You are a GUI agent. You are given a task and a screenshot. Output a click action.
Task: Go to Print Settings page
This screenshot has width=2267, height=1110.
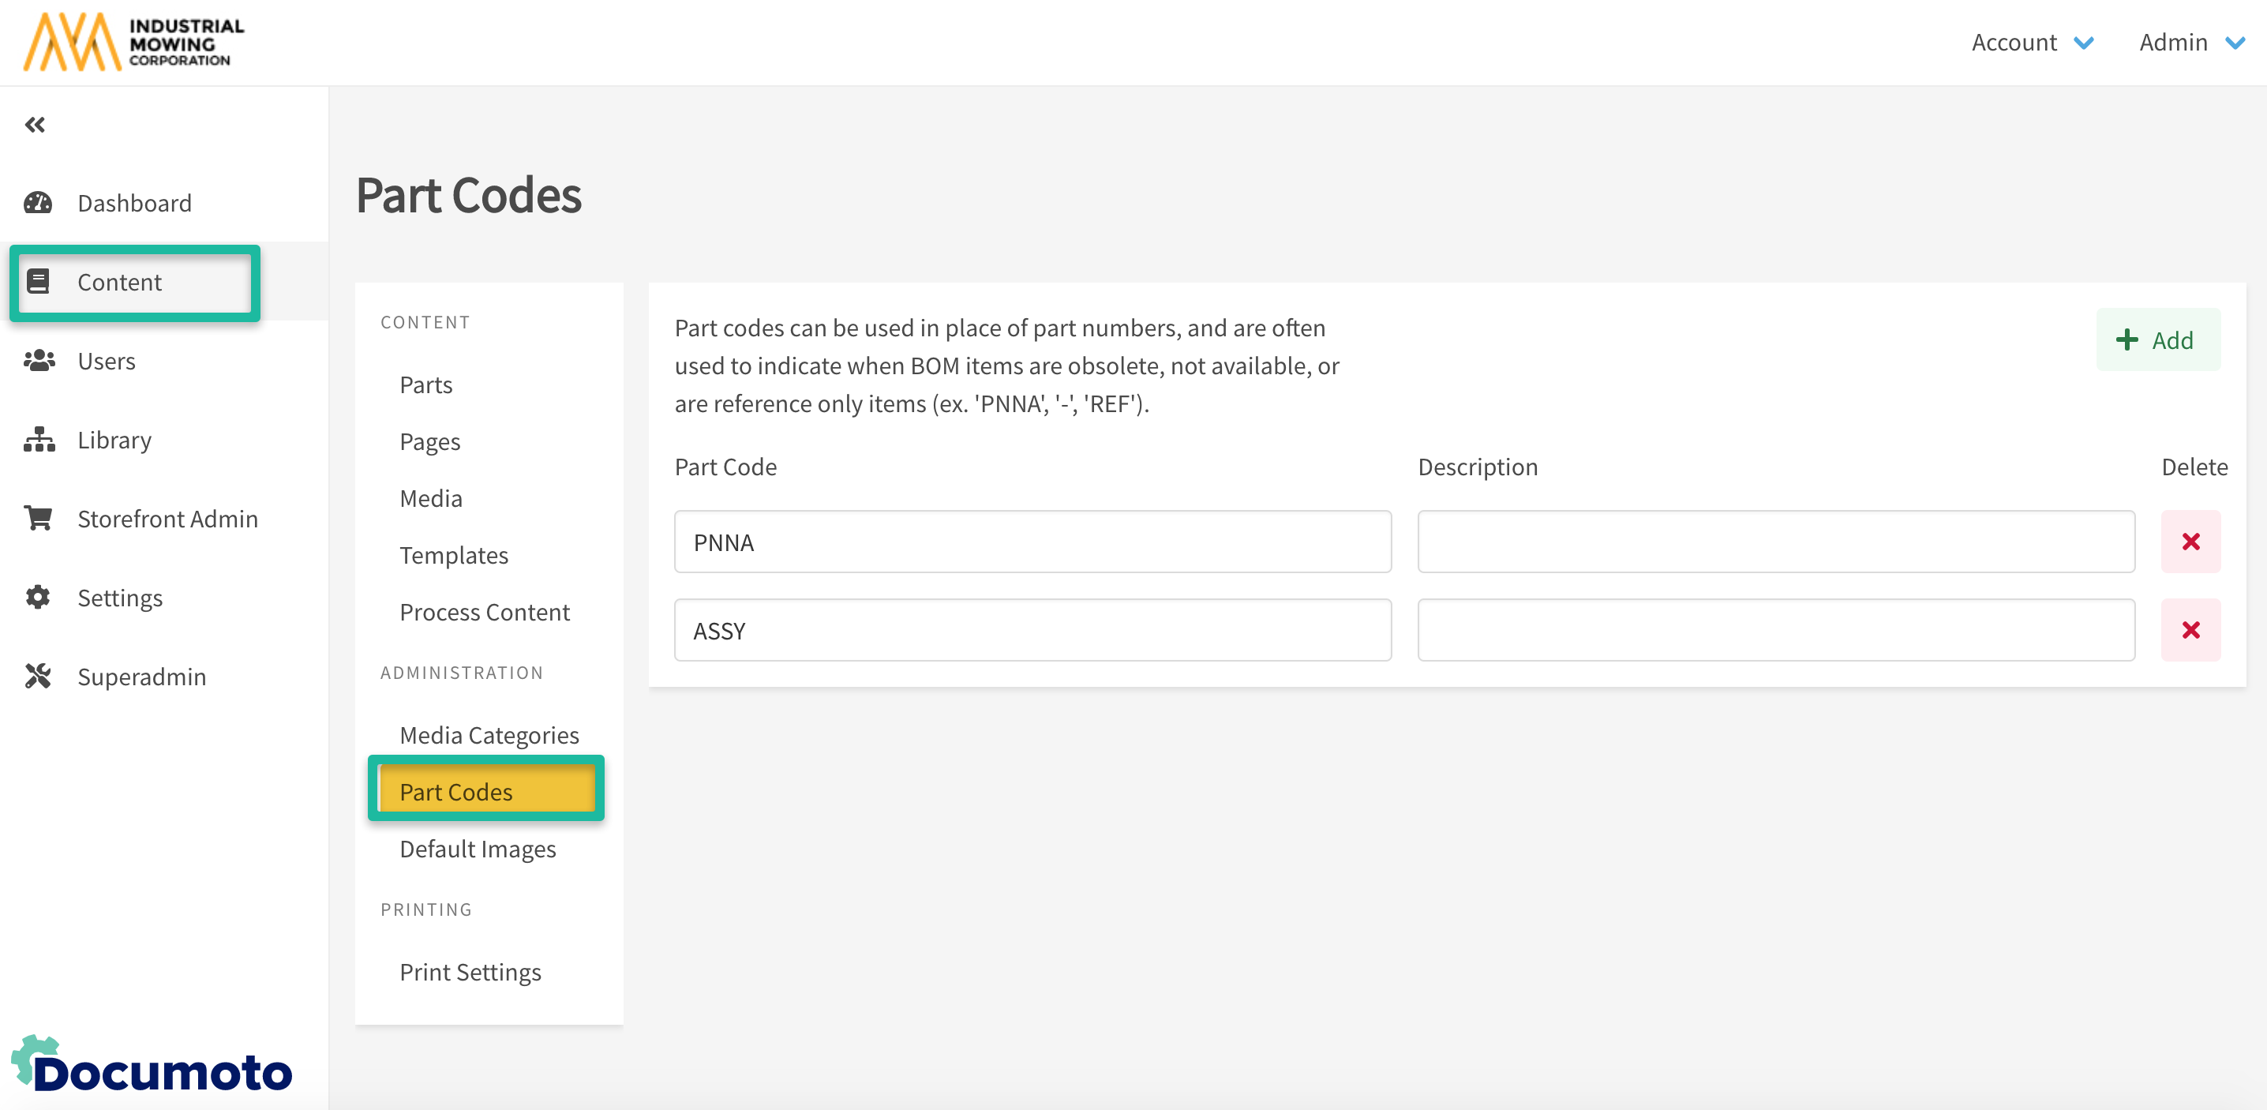point(470,972)
